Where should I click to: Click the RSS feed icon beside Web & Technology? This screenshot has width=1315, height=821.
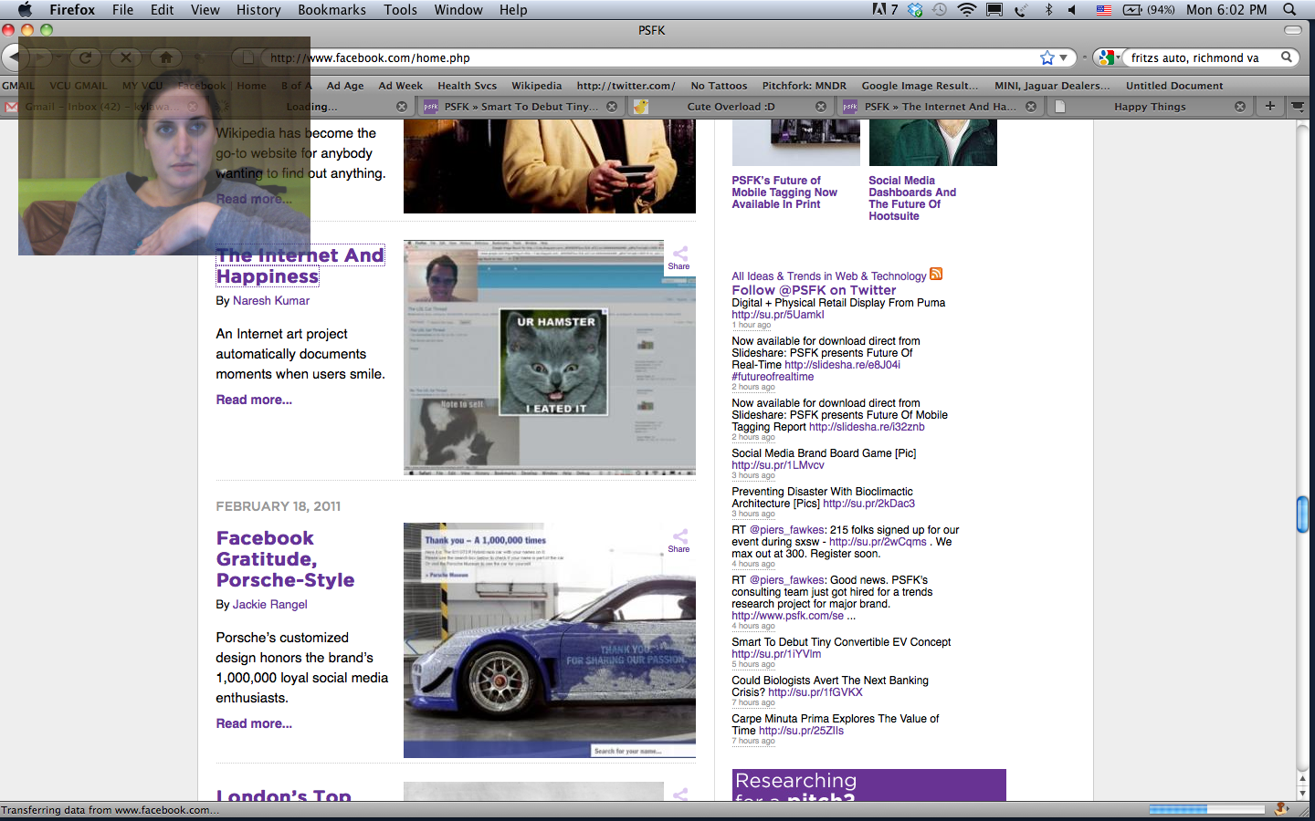point(936,275)
